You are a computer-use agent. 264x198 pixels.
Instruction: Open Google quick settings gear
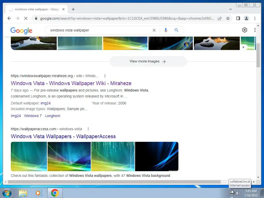click(x=245, y=30)
